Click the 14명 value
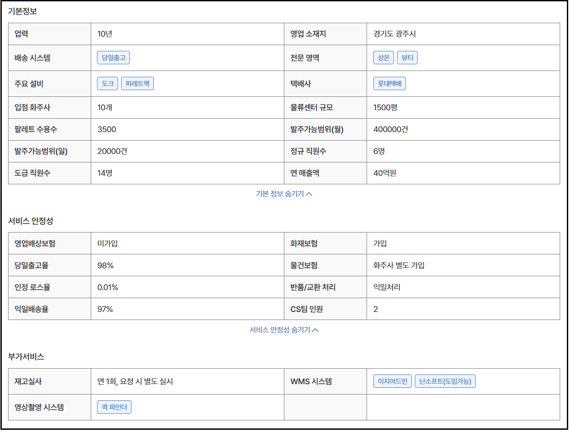This screenshot has height=432, width=570. [105, 173]
